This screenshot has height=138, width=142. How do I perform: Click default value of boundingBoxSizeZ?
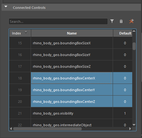[125, 66]
